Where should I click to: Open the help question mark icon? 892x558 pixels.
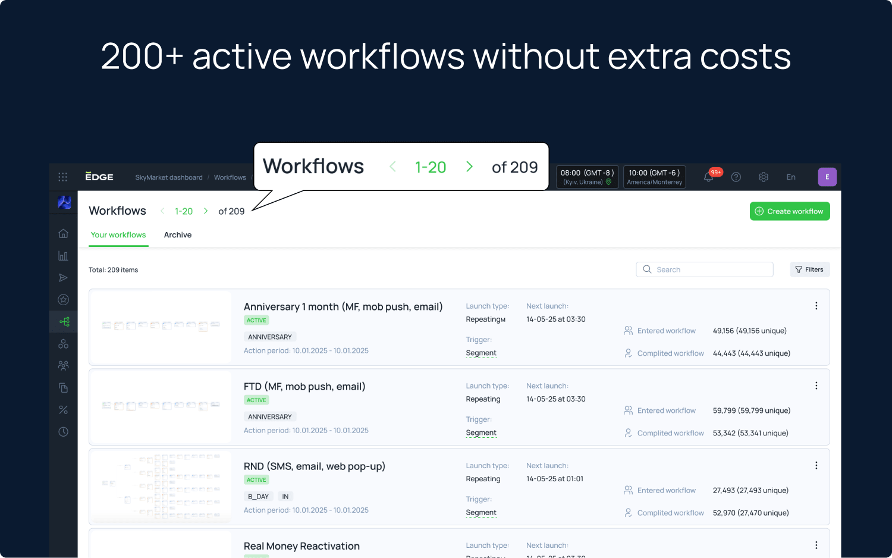pyautogui.click(x=736, y=177)
